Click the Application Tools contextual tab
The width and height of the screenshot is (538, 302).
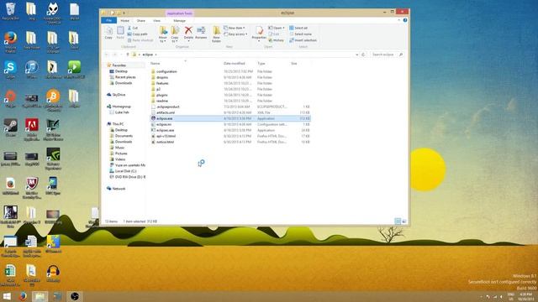coord(179,13)
